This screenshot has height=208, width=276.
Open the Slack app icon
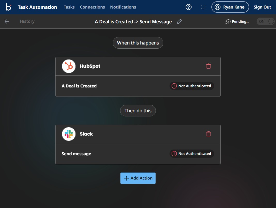pyautogui.click(x=68, y=134)
